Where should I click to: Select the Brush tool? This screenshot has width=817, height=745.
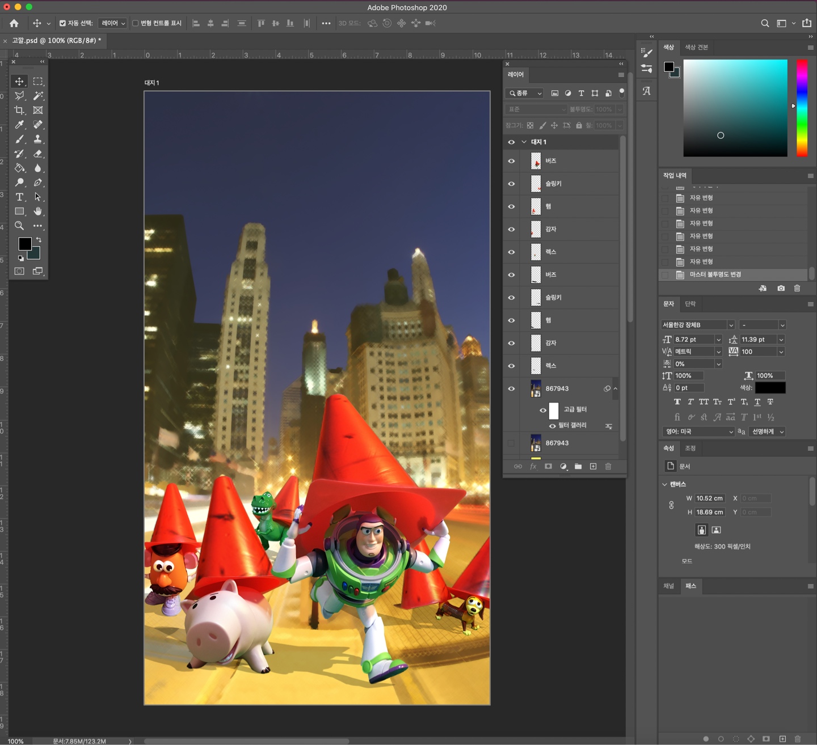[19, 139]
